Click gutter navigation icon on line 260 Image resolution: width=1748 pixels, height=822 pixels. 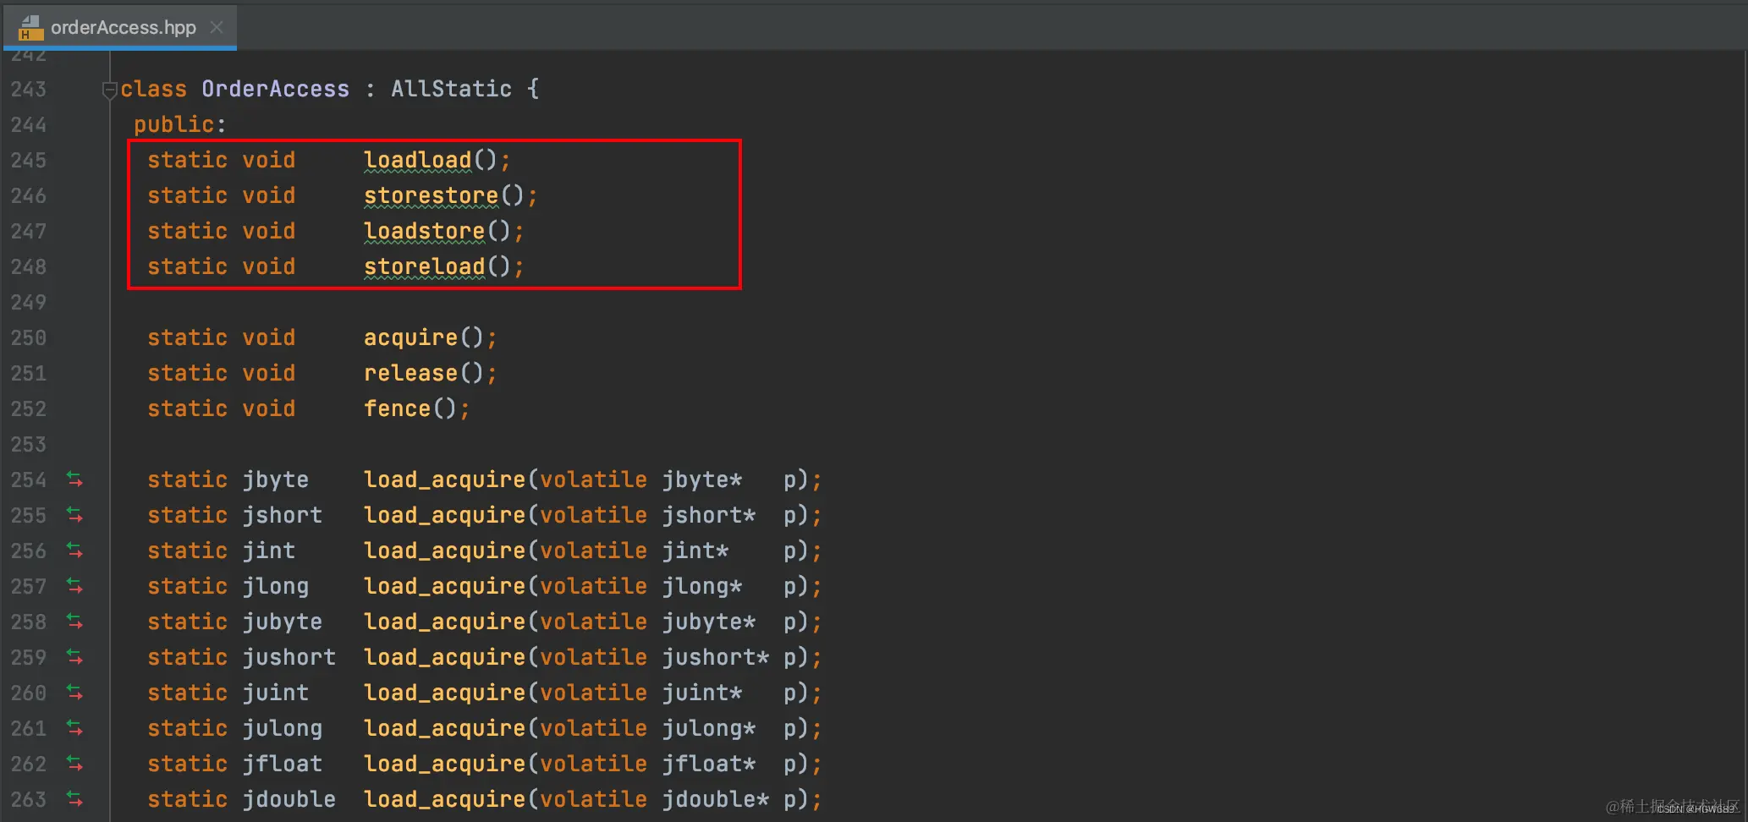coord(74,693)
